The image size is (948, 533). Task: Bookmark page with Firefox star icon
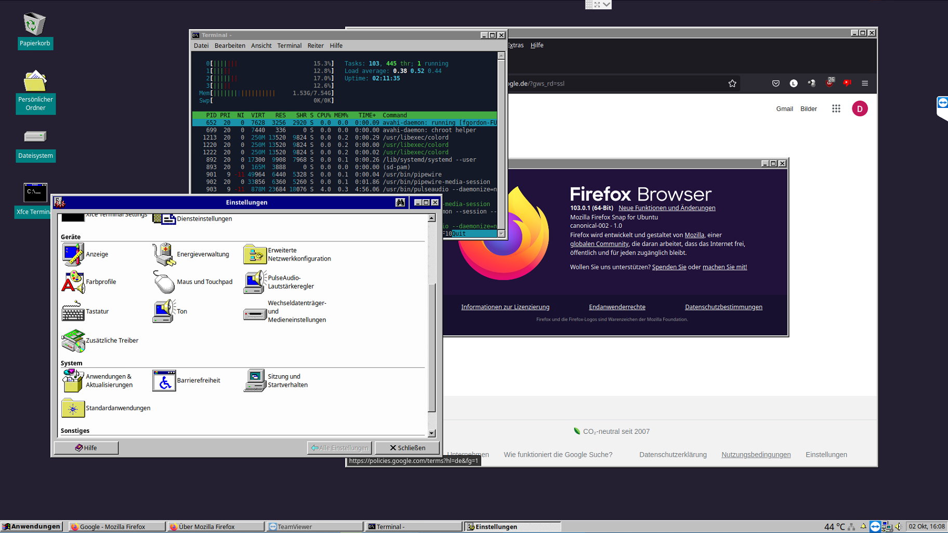pos(732,83)
